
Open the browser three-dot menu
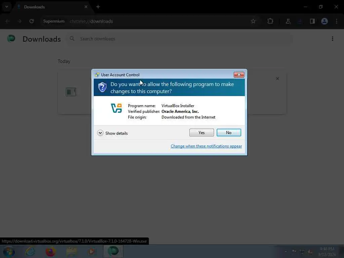337,21
